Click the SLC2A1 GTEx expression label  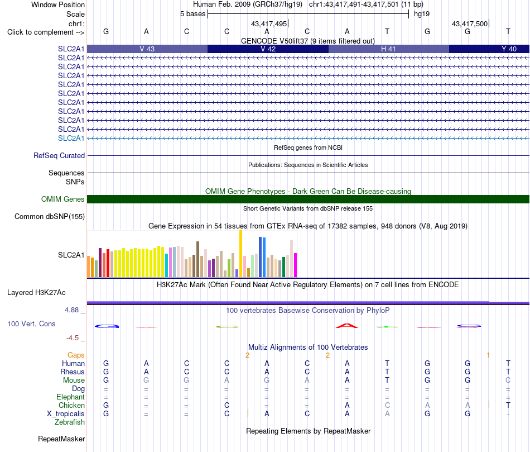(71, 255)
